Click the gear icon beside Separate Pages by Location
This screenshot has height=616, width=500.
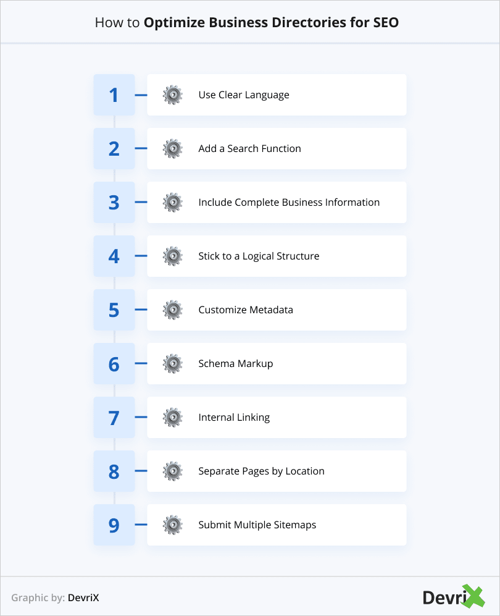tap(173, 471)
